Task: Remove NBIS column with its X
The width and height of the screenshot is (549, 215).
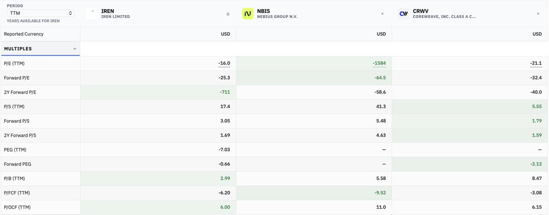Action: coord(382,14)
